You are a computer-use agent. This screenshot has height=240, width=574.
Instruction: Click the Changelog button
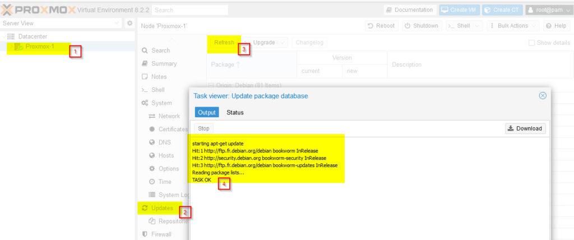[309, 43]
